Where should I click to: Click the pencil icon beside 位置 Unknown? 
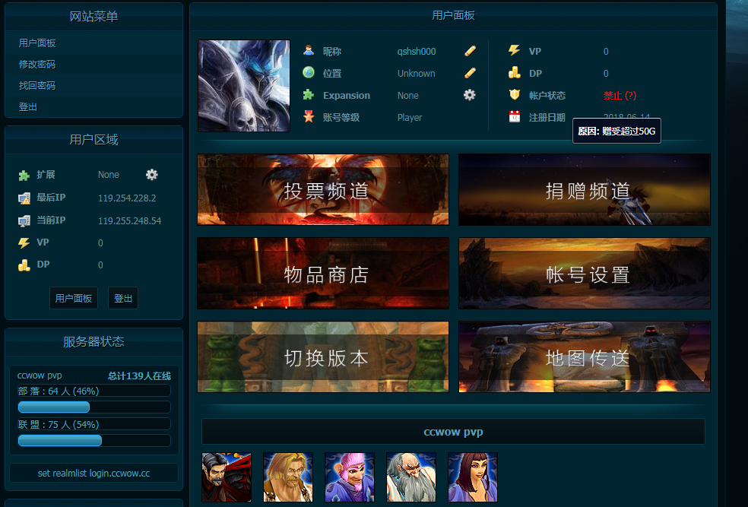[x=470, y=73]
